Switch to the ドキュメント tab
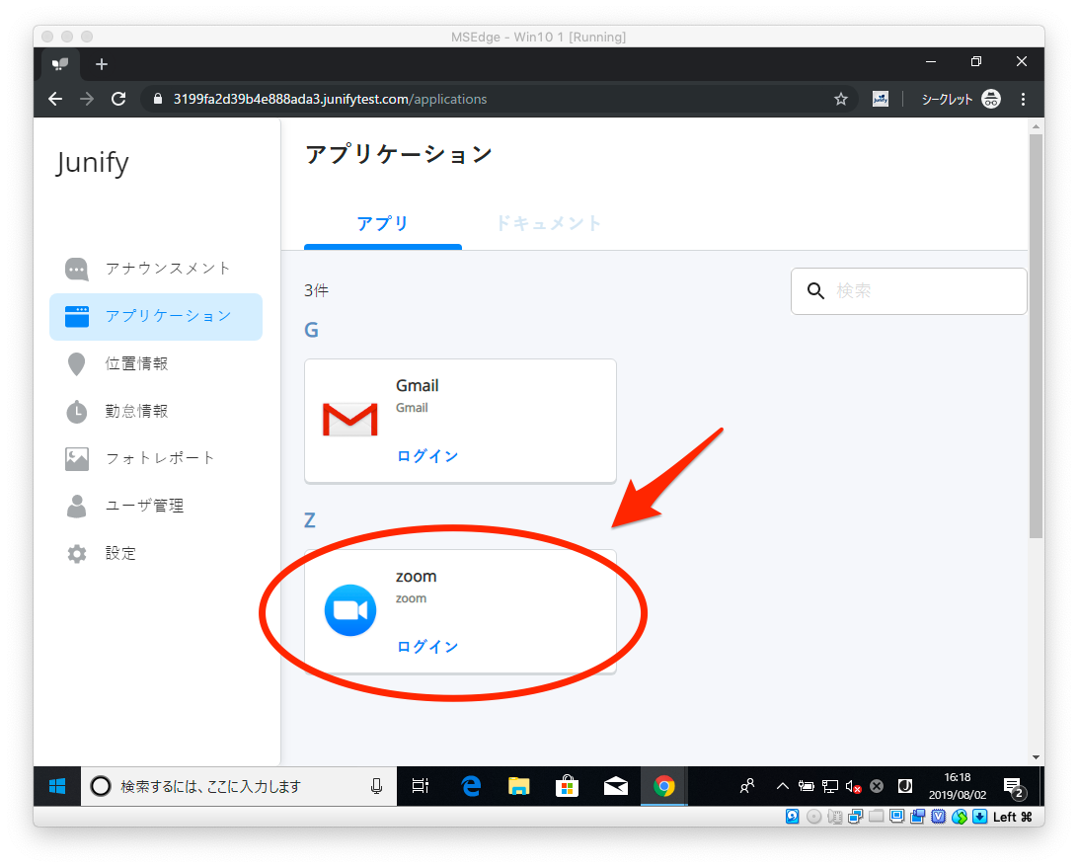 pyautogui.click(x=548, y=224)
